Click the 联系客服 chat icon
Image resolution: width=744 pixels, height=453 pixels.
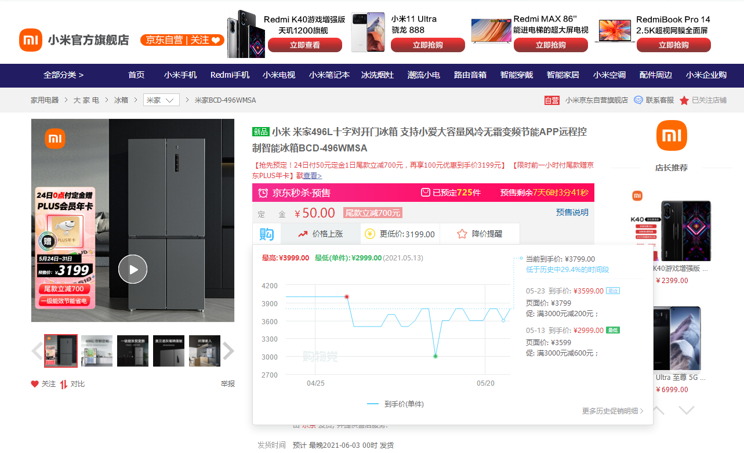pyautogui.click(x=638, y=100)
